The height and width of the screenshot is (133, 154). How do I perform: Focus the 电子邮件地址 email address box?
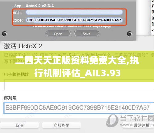79,85
